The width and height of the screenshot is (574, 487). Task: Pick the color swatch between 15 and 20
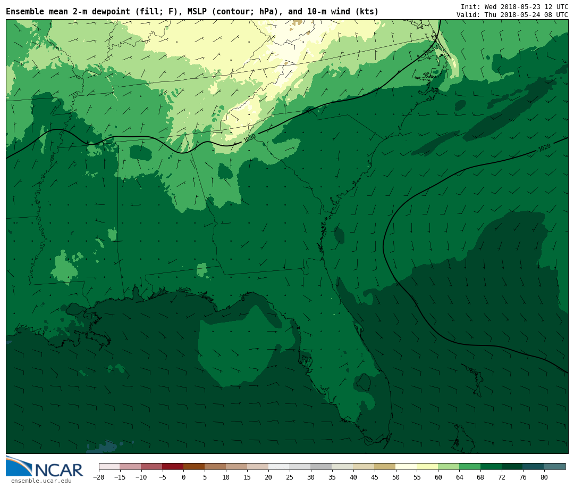[258, 467]
